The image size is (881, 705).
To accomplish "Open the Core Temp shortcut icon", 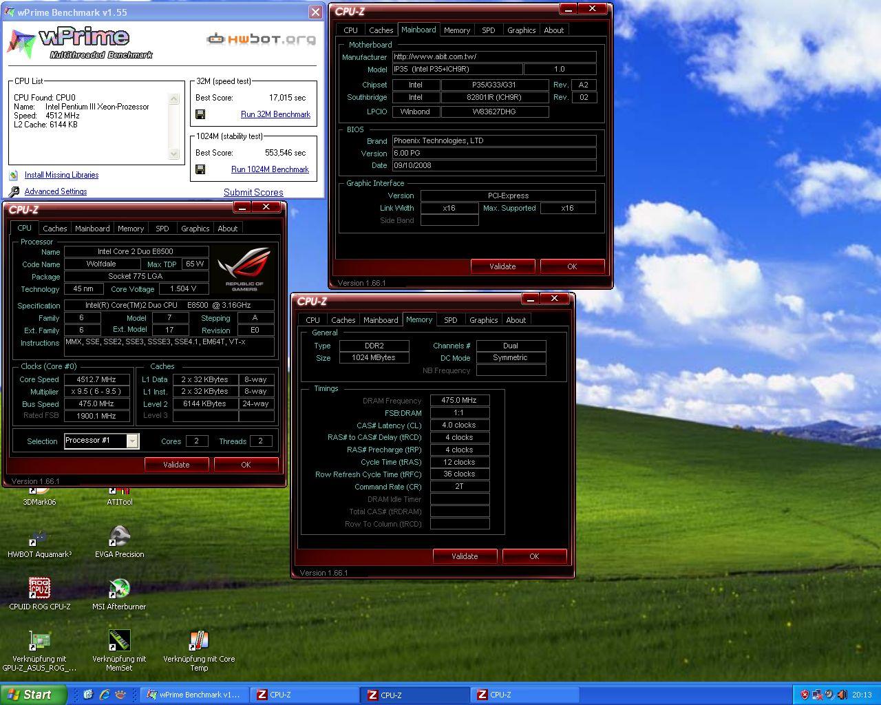I will (199, 651).
